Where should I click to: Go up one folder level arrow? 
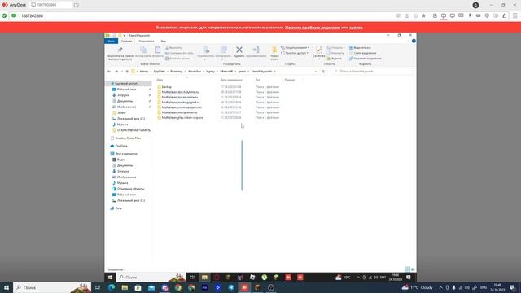tap(127, 72)
